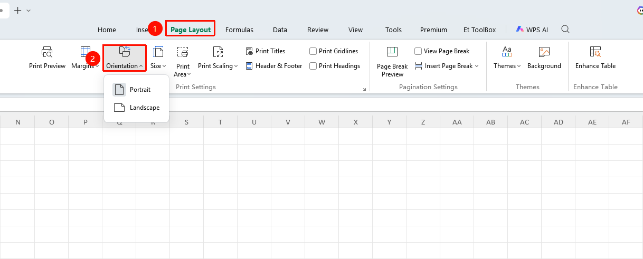Open the Tools tab
Screen dimensions: 643x259
[x=393, y=30]
